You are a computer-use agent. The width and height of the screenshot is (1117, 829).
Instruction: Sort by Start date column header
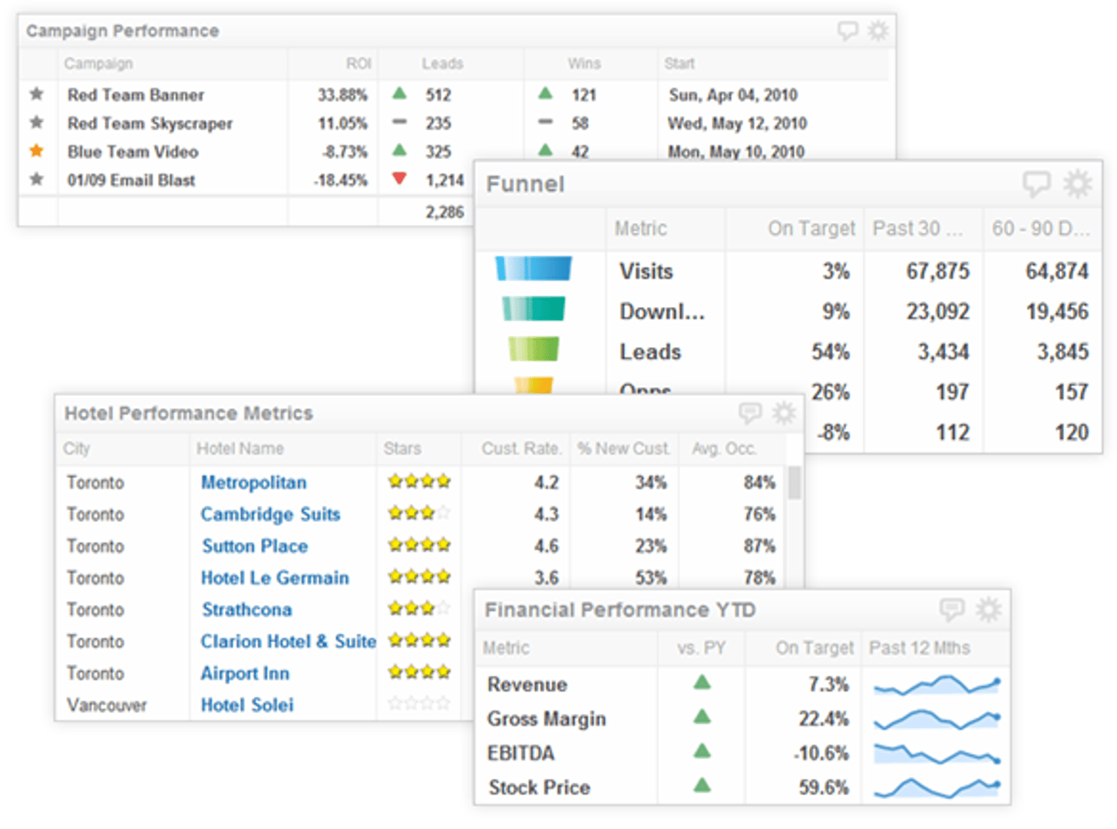coord(679,64)
